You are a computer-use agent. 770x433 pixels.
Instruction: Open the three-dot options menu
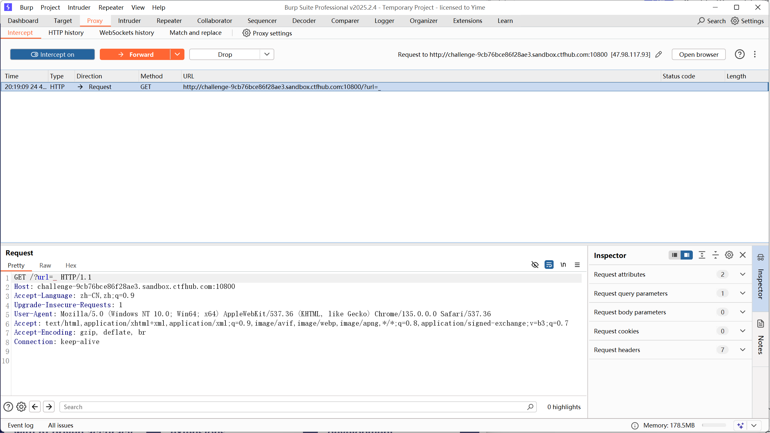coord(755,54)
